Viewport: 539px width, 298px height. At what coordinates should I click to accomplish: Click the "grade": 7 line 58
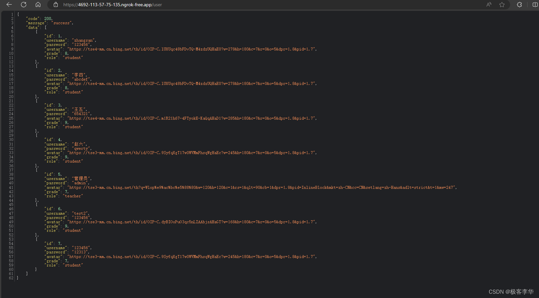57,261
